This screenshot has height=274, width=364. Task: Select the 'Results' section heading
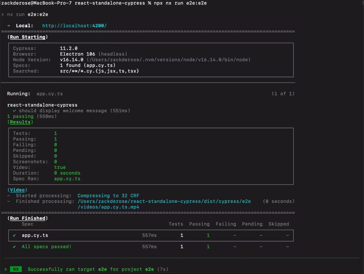(20, 122)
